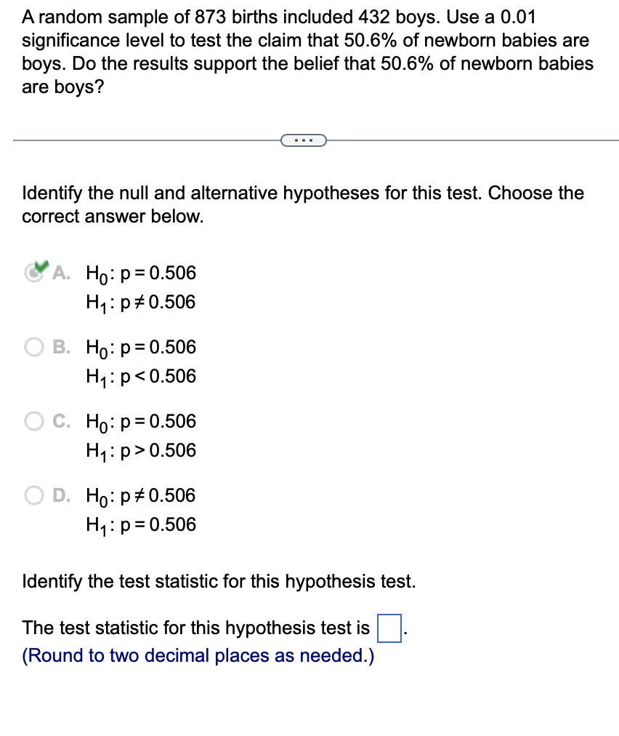Screen dimensions: 619x736
Task: Click the Choose the correct answer instruction text
Action: [x=303, y=204]
